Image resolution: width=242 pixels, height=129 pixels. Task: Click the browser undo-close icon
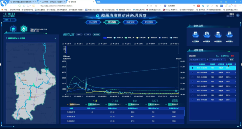click(28, 6)
